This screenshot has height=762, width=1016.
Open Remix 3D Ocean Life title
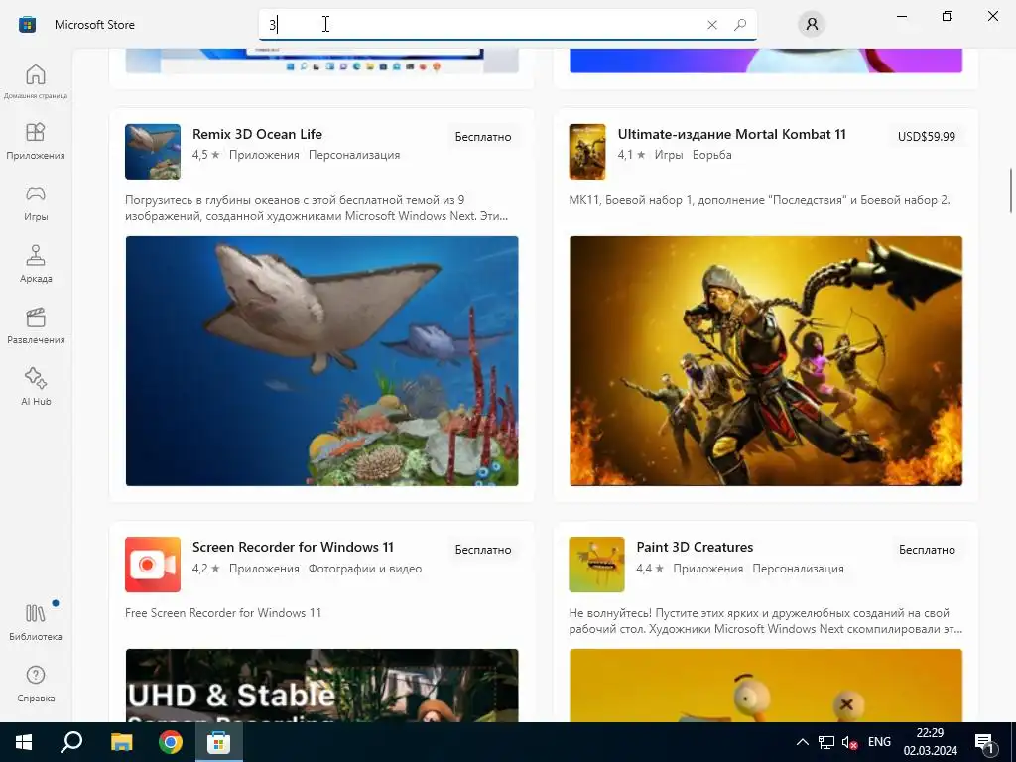click(x=257, y=134)
